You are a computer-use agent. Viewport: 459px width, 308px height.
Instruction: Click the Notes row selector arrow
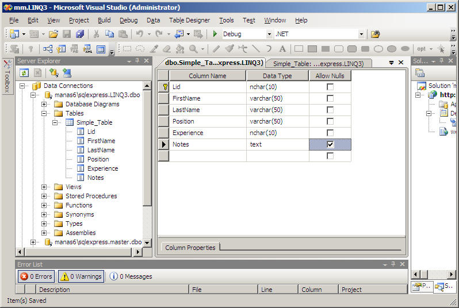tap(163, 144)
